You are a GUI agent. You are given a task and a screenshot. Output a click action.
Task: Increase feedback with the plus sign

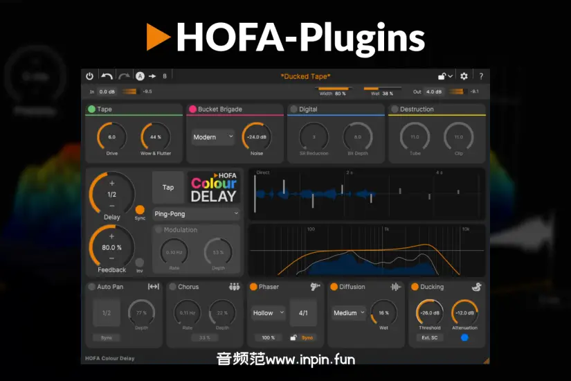[x=112, y=236]
